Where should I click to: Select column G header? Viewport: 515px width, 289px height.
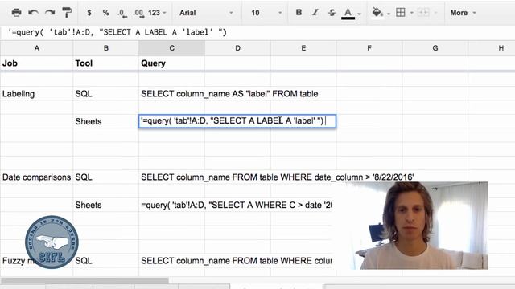435,48
